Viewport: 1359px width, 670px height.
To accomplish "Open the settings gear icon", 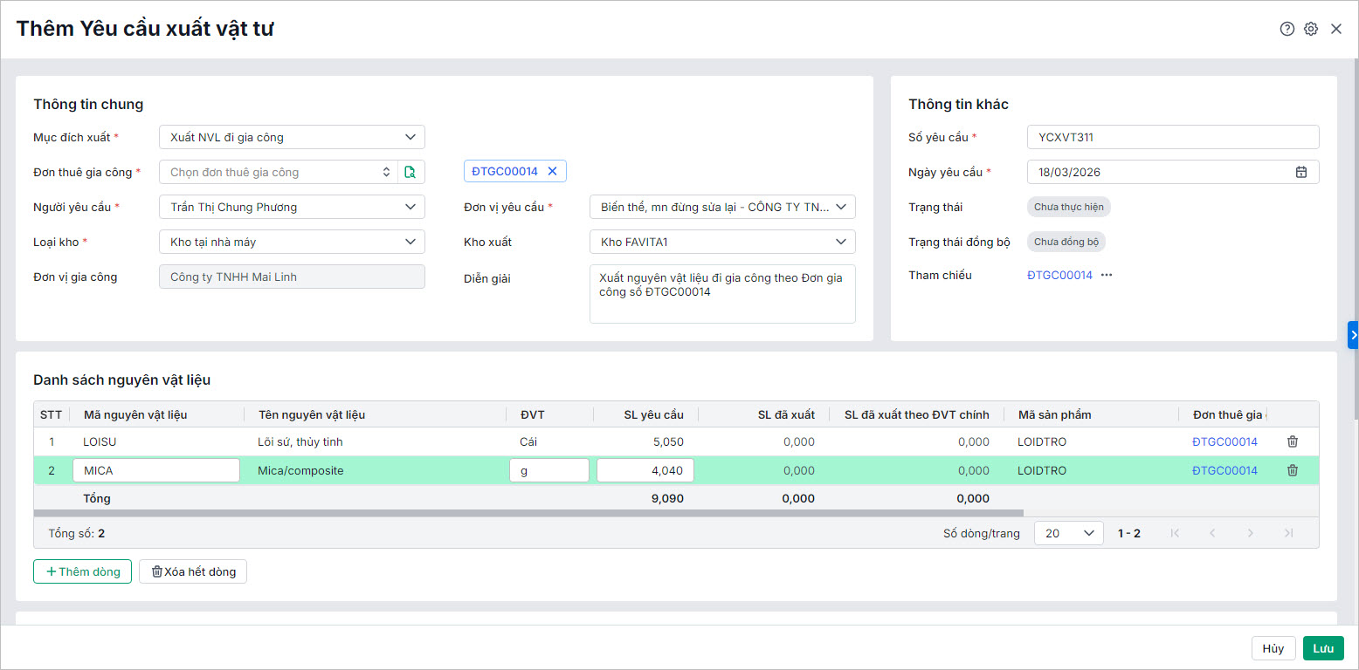I will 1311,29.
